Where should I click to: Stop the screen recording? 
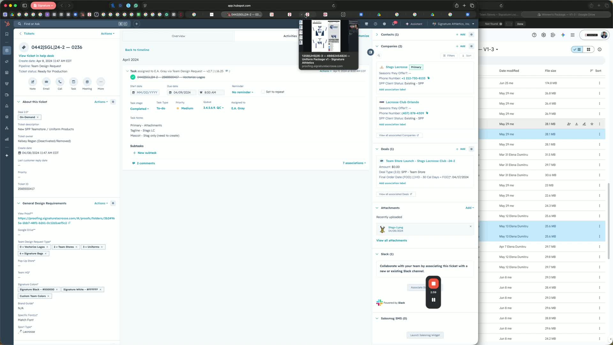[x=433, y=284]
